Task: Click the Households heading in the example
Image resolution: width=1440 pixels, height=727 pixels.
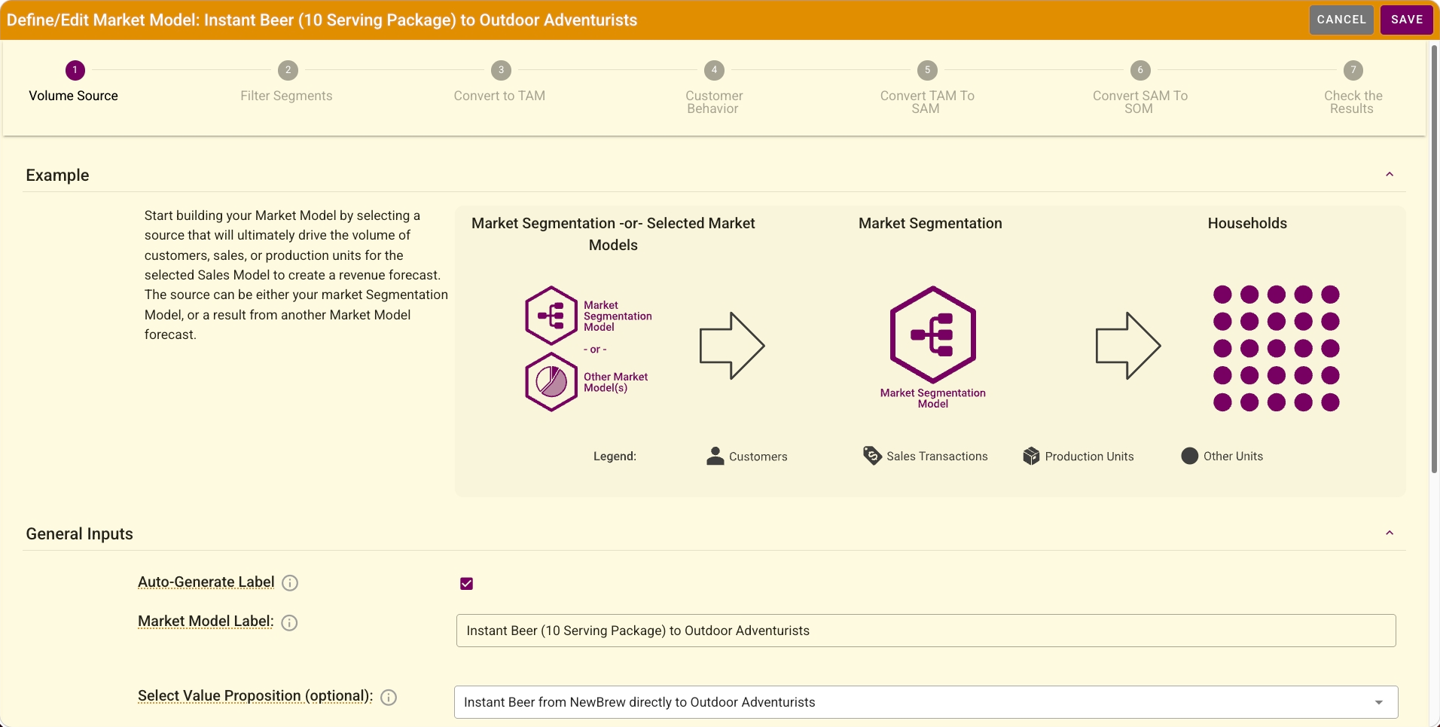Action: click(x=1247, y=223)
